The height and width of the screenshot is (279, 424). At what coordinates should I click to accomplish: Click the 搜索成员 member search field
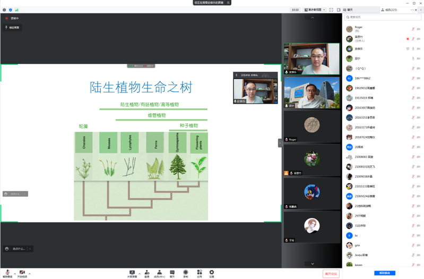382,17
